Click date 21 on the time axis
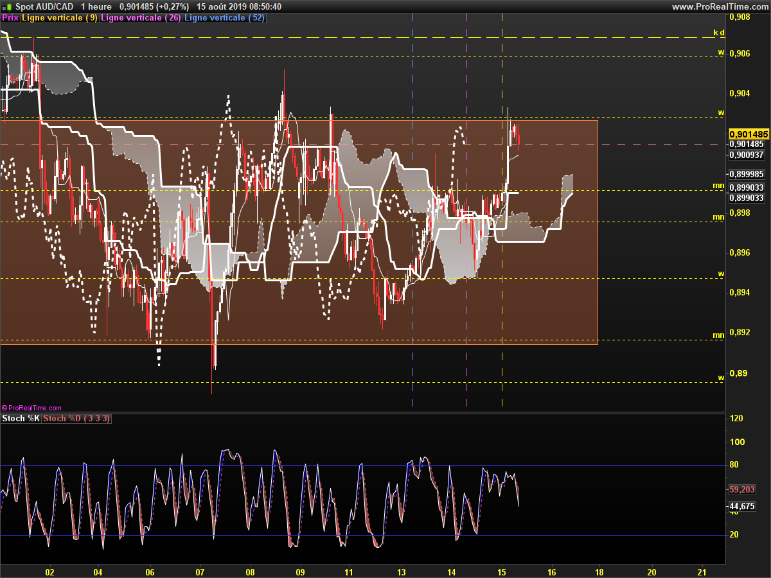 pos(702,572)
